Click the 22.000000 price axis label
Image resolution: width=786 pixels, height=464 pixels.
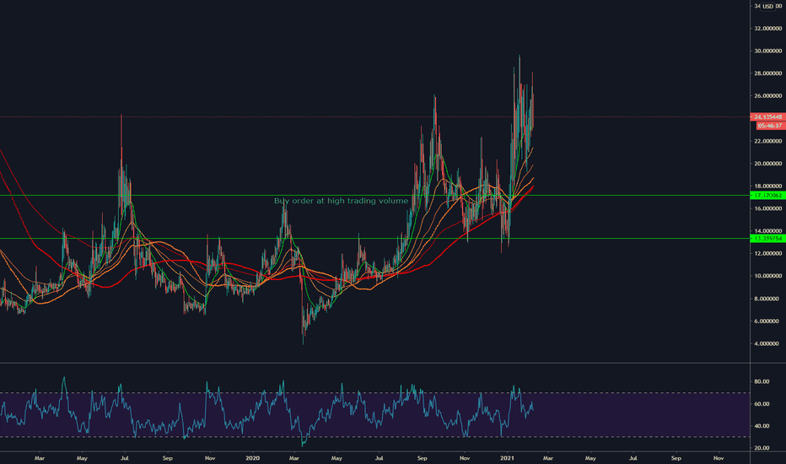click(x=768, y=142)
